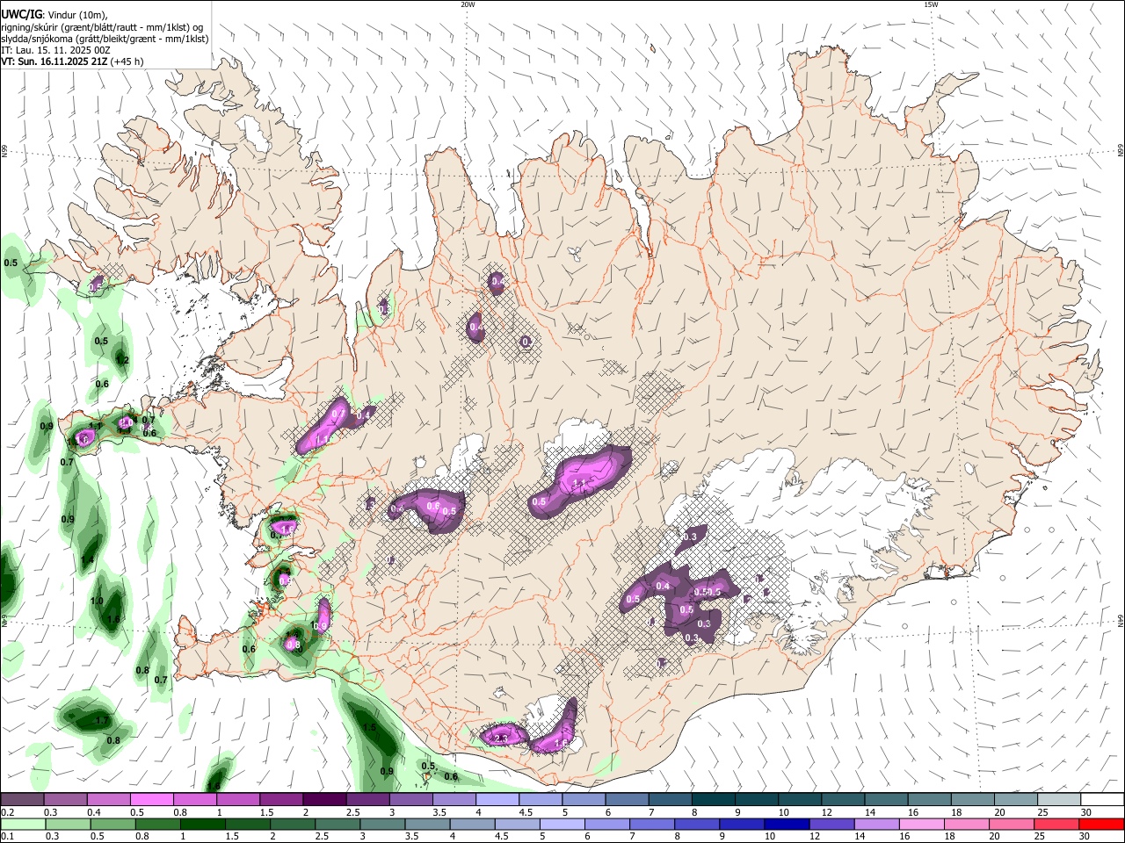
Task: Select the grey-purple swatch labeled 0.2
Action: tap(22, 799)
